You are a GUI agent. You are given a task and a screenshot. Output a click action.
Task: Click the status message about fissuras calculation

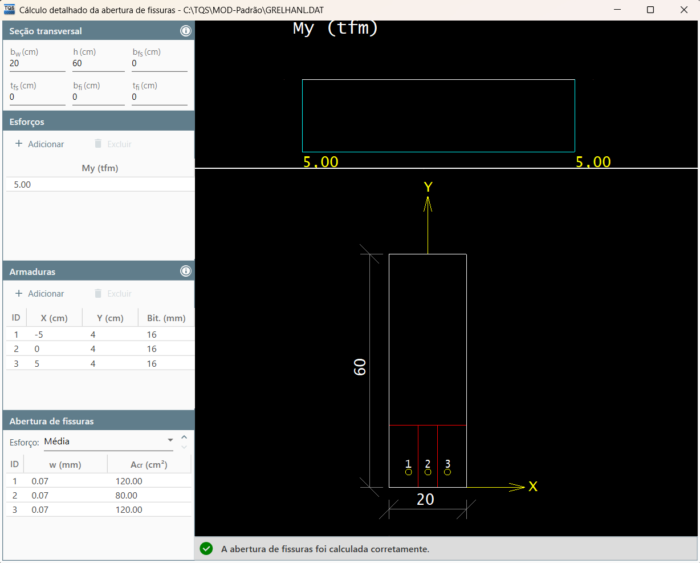pyautogui.click(x=325, y=549)
